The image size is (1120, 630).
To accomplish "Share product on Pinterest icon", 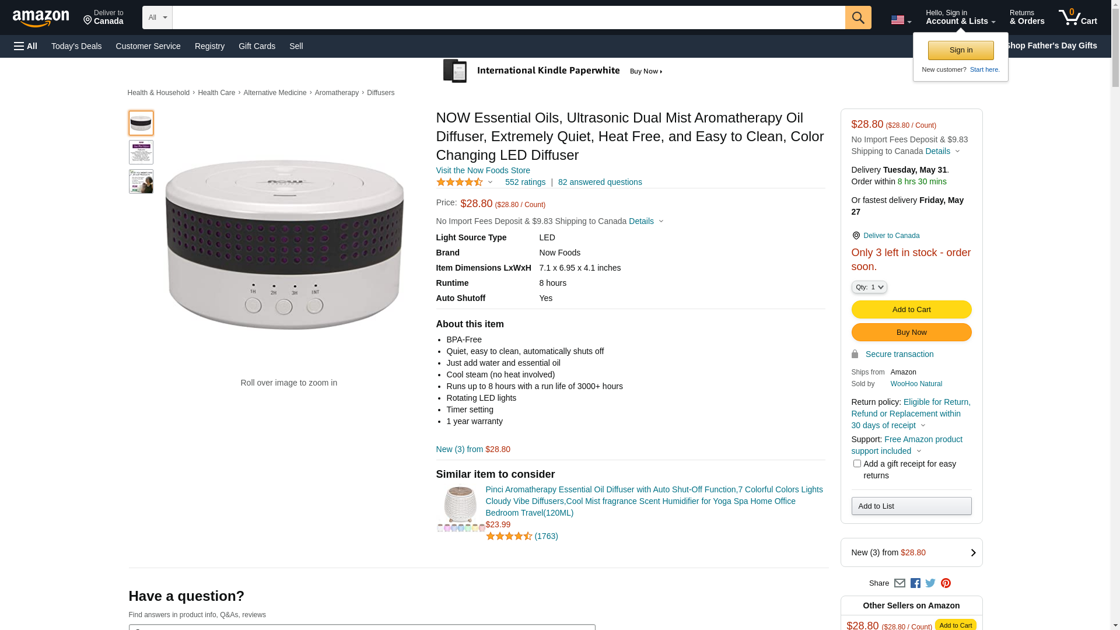I will click(x=946, y=583).
